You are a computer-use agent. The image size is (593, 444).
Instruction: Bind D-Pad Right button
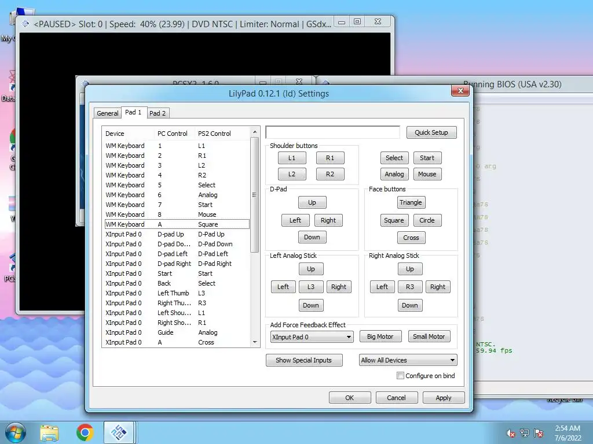[328, 220]
